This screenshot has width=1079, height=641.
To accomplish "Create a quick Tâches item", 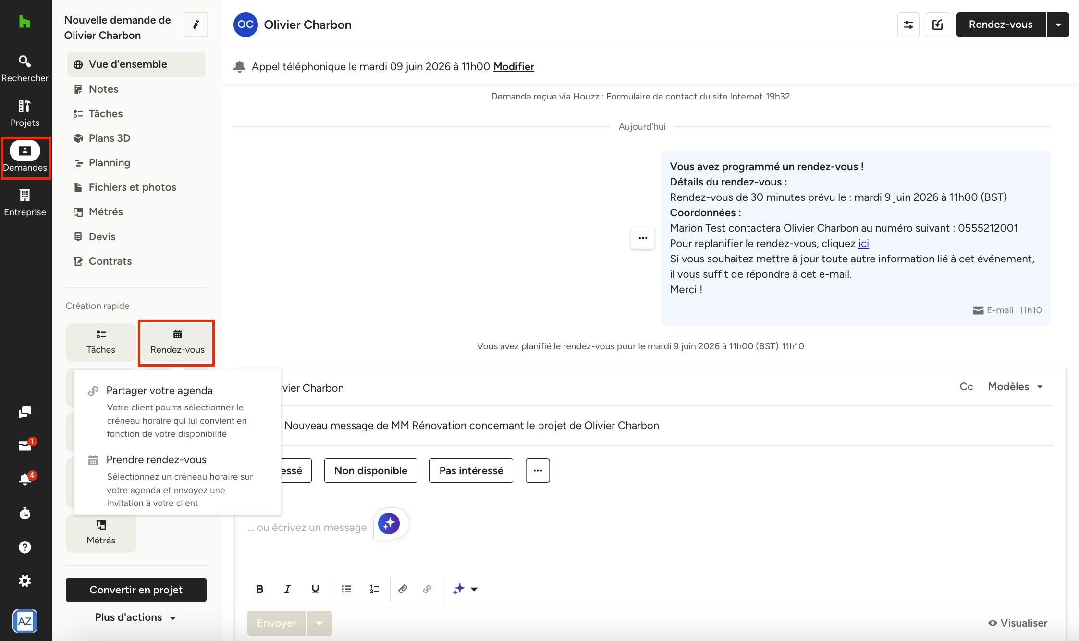I will (101, 343).
